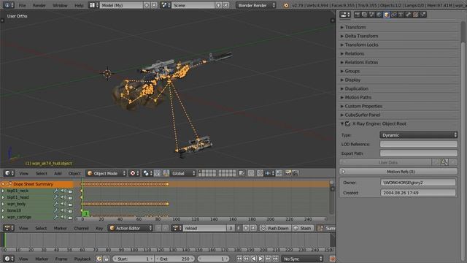Open the Render menu
The height and width of the screenshot is (263, 467).
(x=39, y=5)
